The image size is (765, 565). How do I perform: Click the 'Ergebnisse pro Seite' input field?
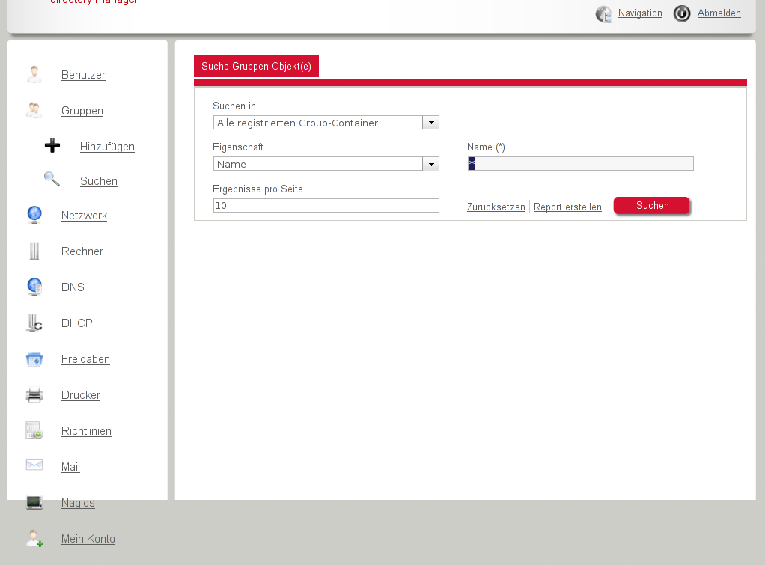[326, 205]
